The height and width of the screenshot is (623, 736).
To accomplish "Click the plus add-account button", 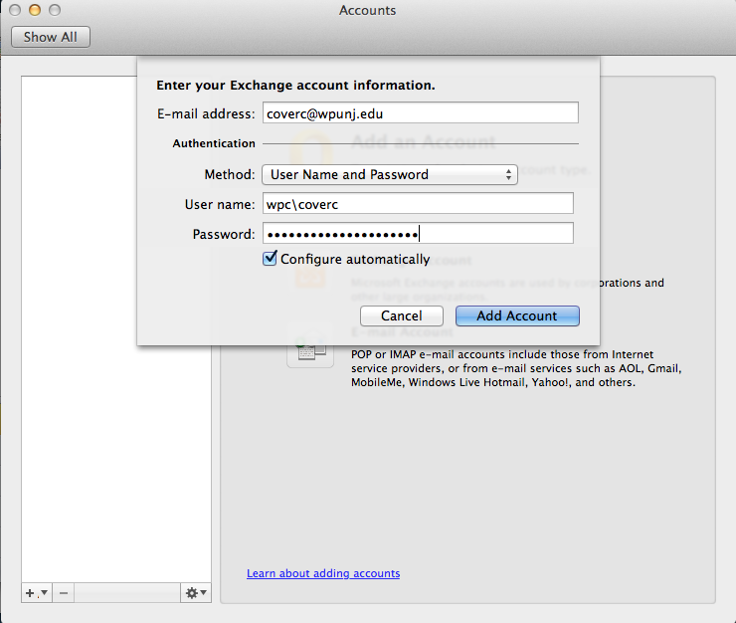I will pos(33,593).
